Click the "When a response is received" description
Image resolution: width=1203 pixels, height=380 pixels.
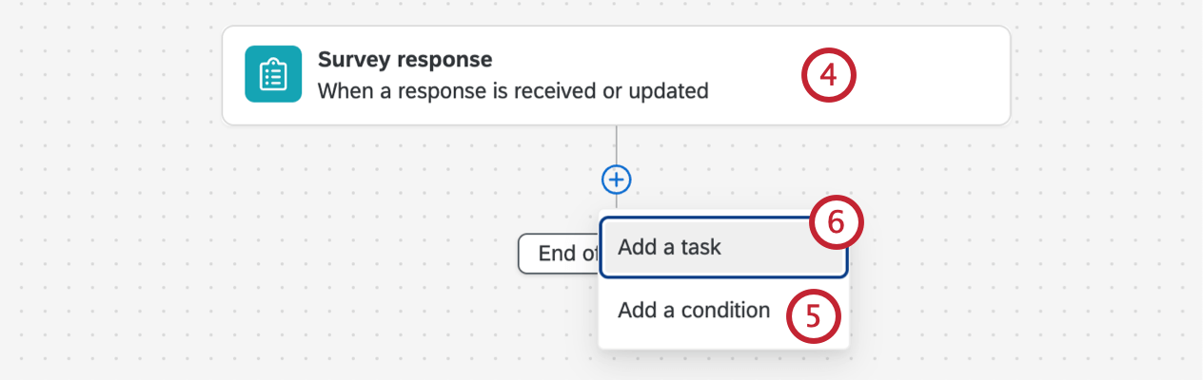(512, 92)
